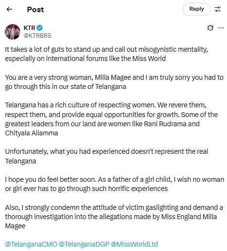Click the Post header title
The width and height of the screenshot is (227, 251).
[x=35, y=10]
